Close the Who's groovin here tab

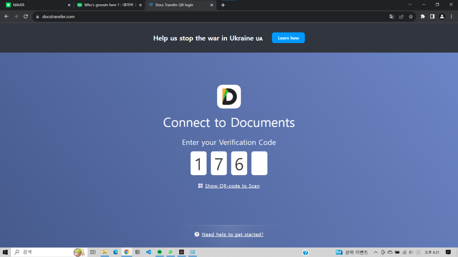[x=140, y=5]
